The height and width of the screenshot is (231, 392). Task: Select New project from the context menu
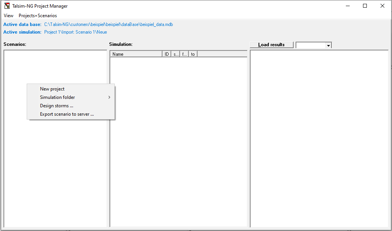tap(52, 89)
